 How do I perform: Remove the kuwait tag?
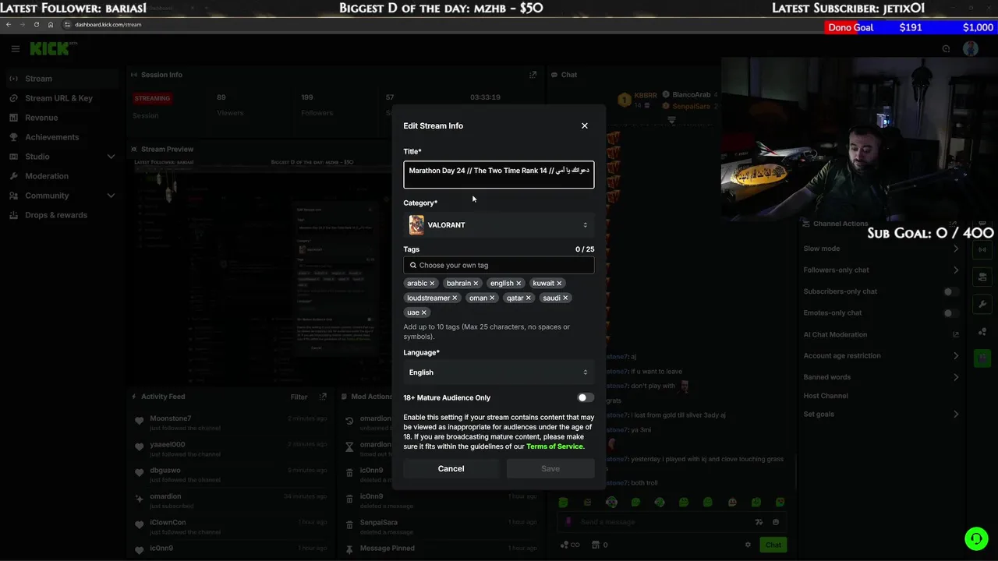click(559, 284)
